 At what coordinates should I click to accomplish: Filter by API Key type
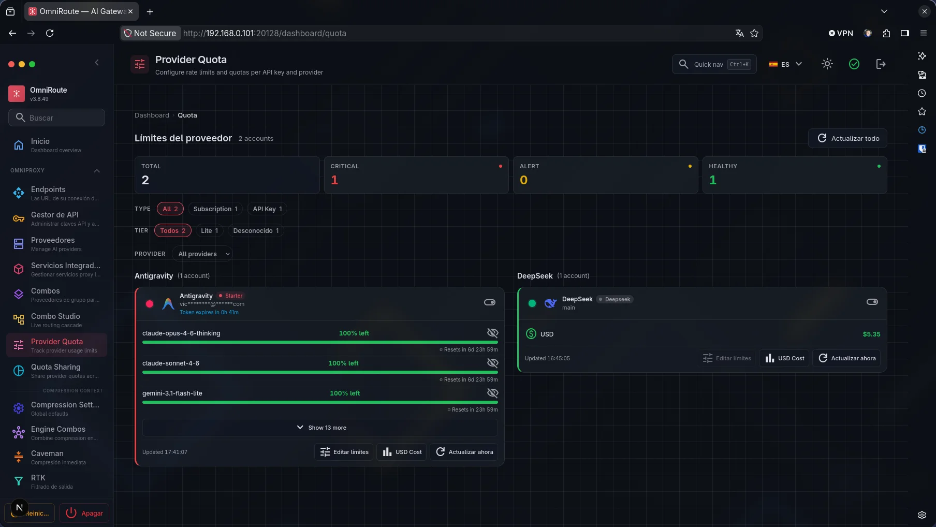tap(267, 209)
